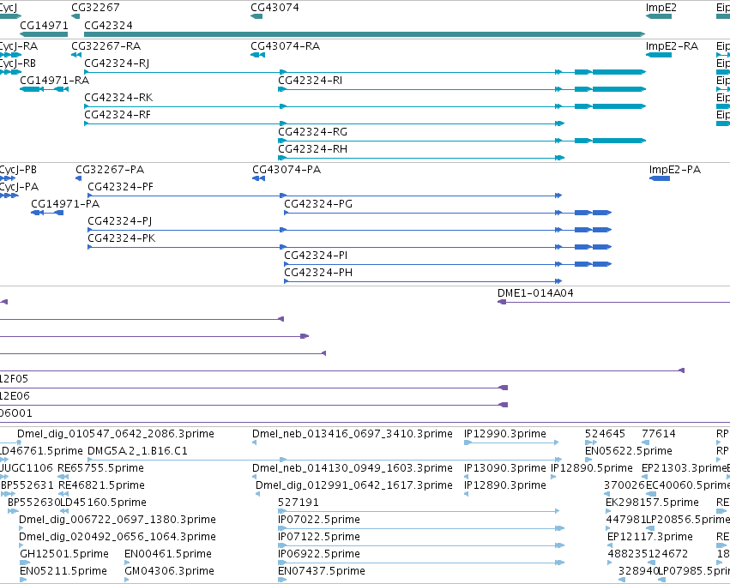Click the ImpE2 gene arrow glyph
This screenshot has height=584, width=730.
[x=659, y=16]
